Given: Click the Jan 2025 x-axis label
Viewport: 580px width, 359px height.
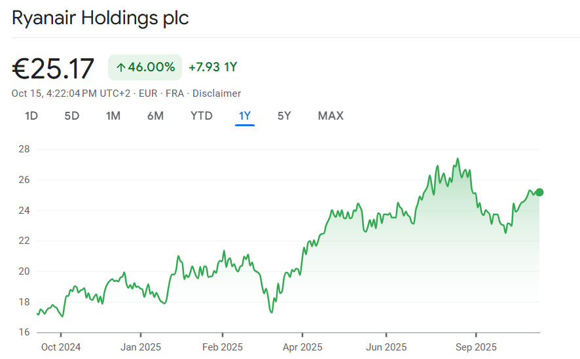Looking at the screenshot, I should [x=141, y=347].
